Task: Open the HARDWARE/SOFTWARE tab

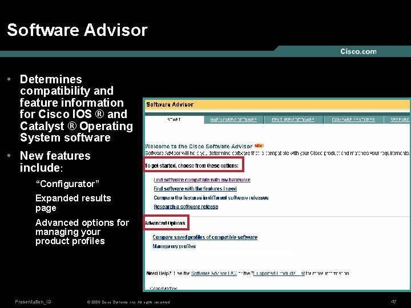Action: click(x=233, y=120)
